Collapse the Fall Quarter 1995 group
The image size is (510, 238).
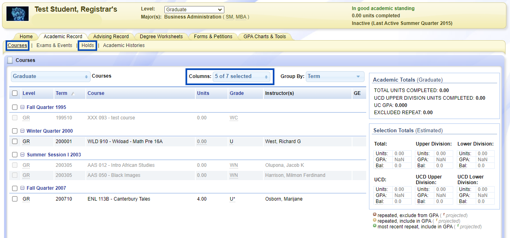(23, 107)
